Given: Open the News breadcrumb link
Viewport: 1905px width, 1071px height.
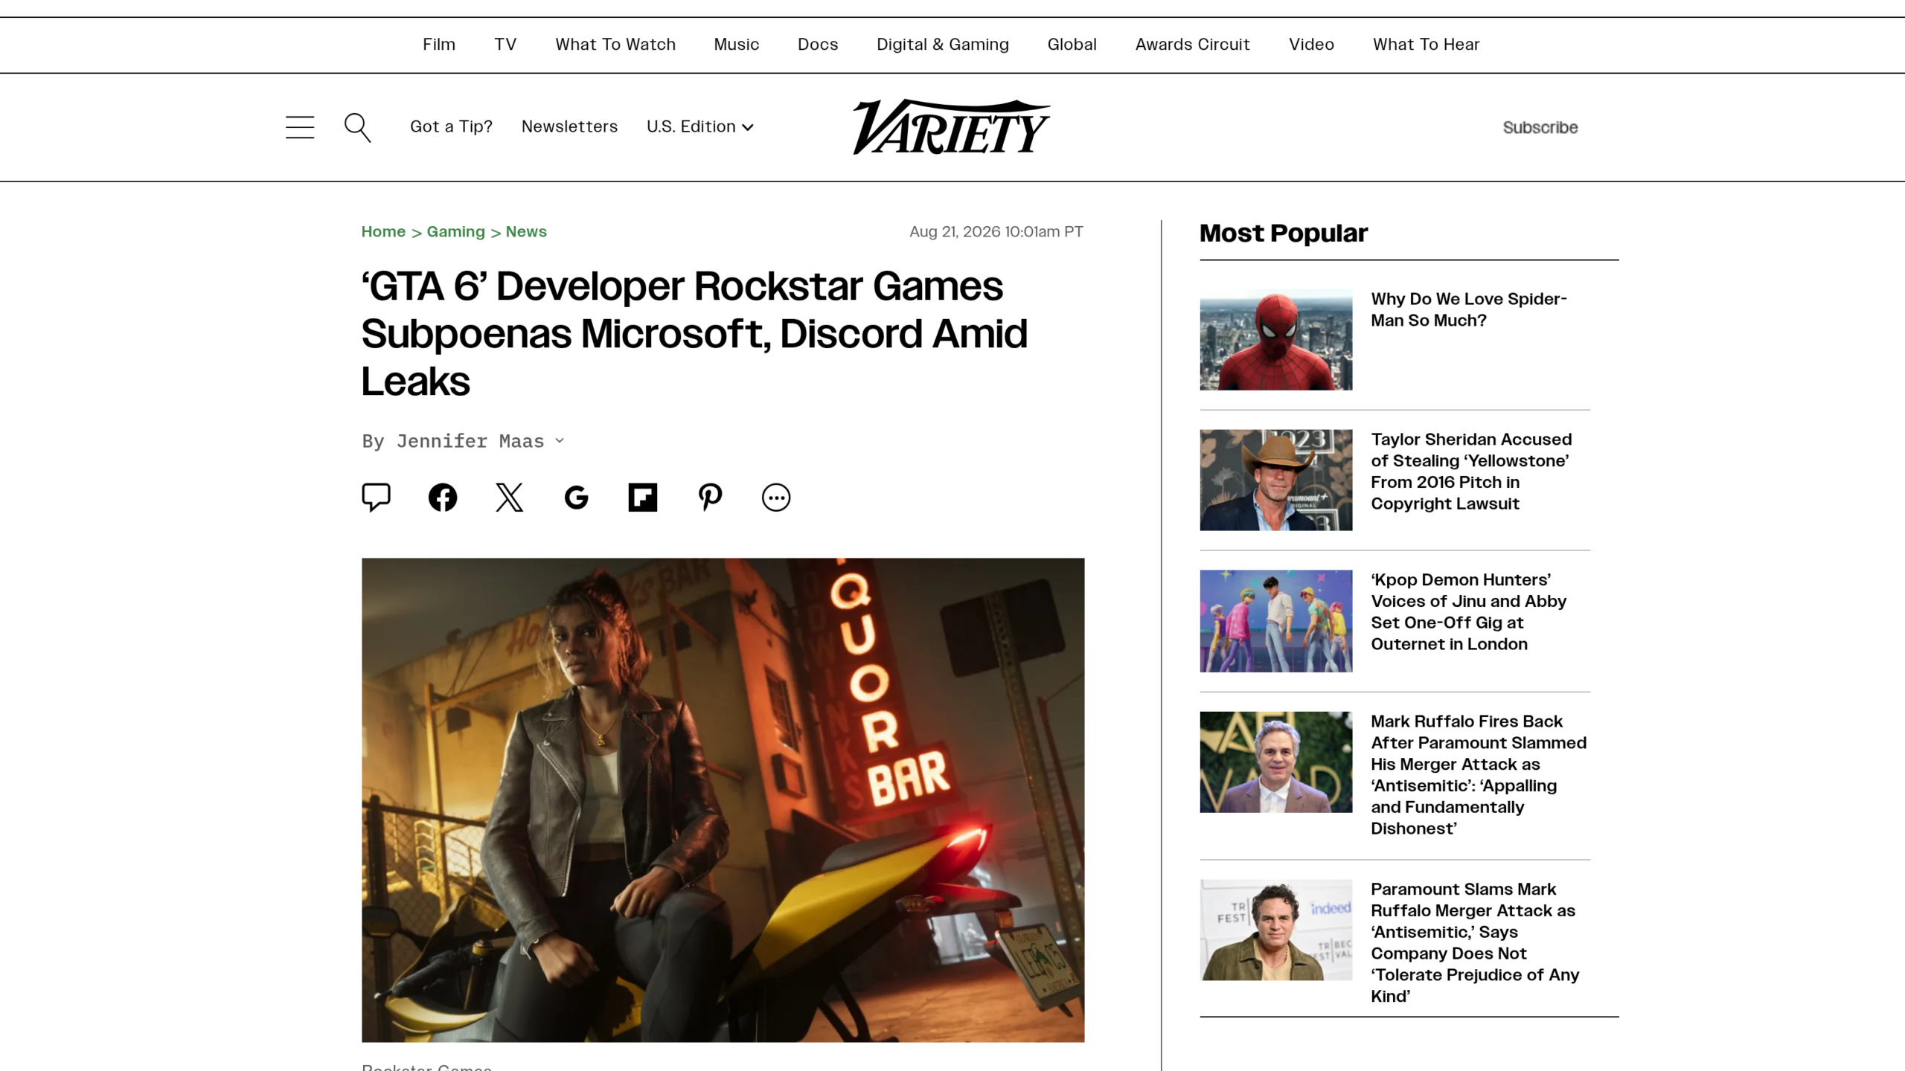Looking at the screenshot, I should tap(526, 231).
